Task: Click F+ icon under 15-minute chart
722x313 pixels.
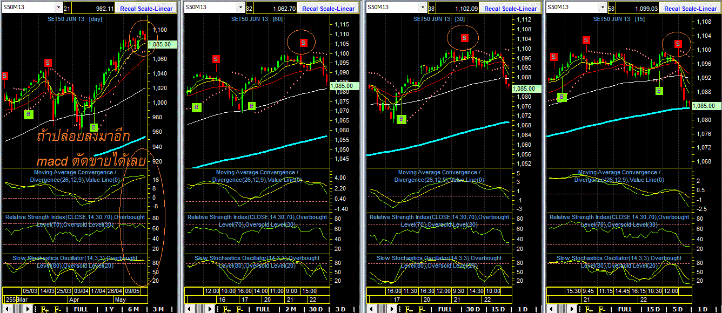Action: tap(589, 309)
